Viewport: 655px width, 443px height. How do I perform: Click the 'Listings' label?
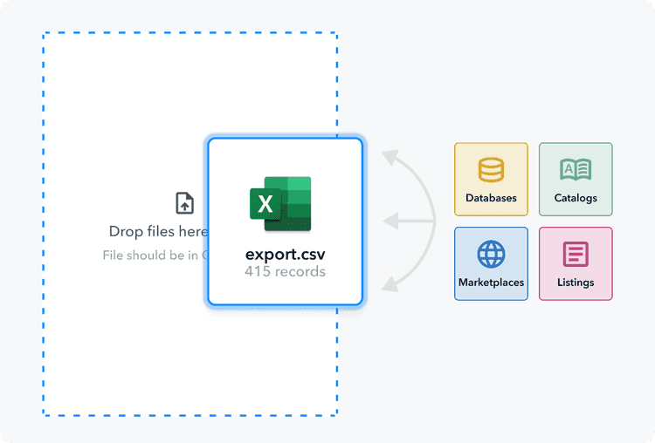click(x=576, y=283)
